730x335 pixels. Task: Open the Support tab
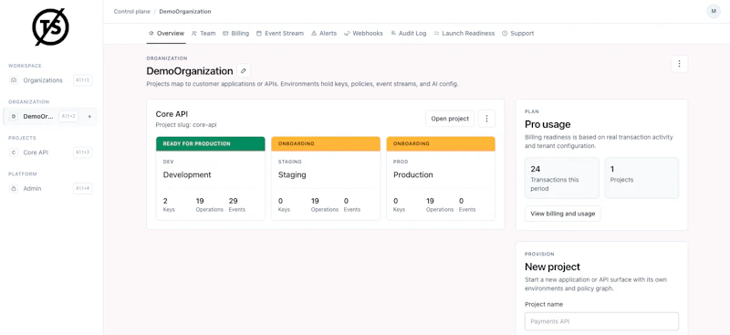[517, 34]
